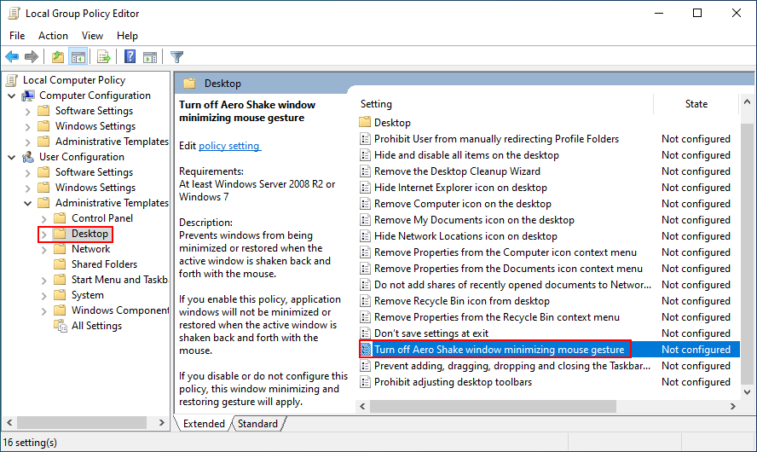Switch to the Standard tab
The image size is (757, 452).
click(257, 424)
